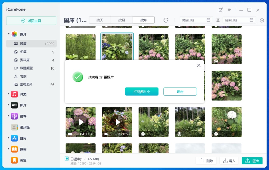Screen dimensions: 269x170
Task: Expand the 音樂 category
Action: click(x=8, y=94)
